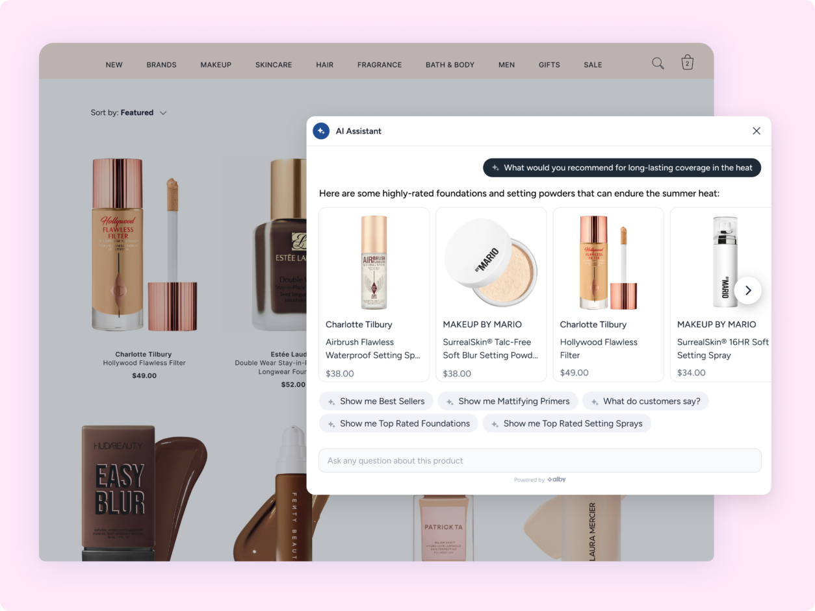Click the user message about long-lasting coverage

622,168
